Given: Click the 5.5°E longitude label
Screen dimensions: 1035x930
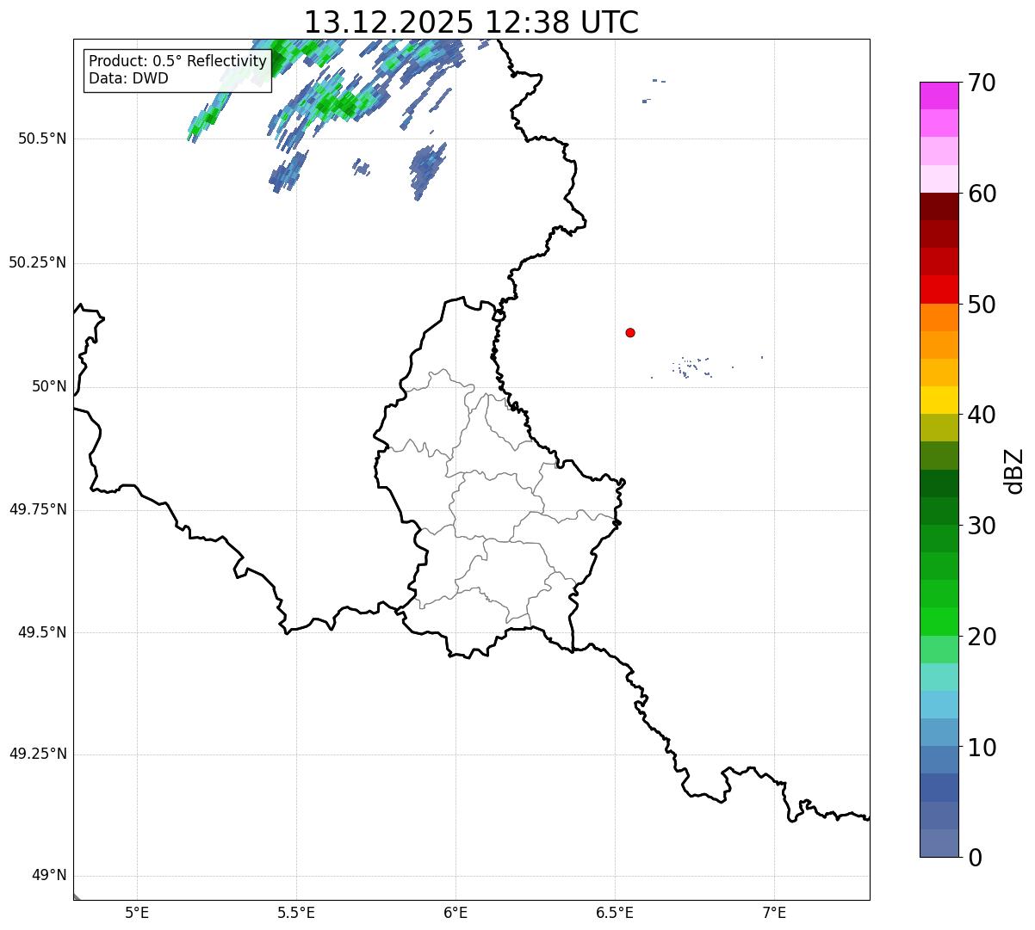Looking at the screenshot, I should point(296,913).
